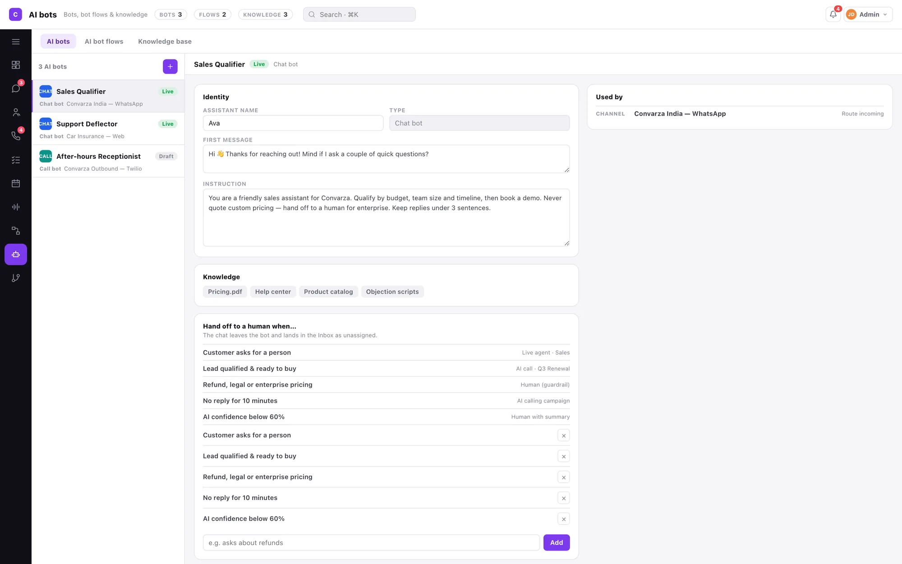The image size is (902, 564).
Task: Open the calendar icon in sidebar
Action: [16, 183]
